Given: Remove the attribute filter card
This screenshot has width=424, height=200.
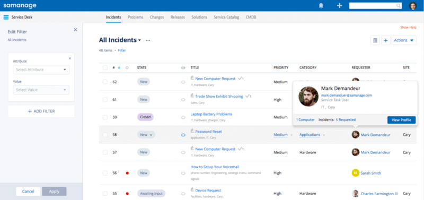Looking at the screenshot, I should click(x=70, y=58).
